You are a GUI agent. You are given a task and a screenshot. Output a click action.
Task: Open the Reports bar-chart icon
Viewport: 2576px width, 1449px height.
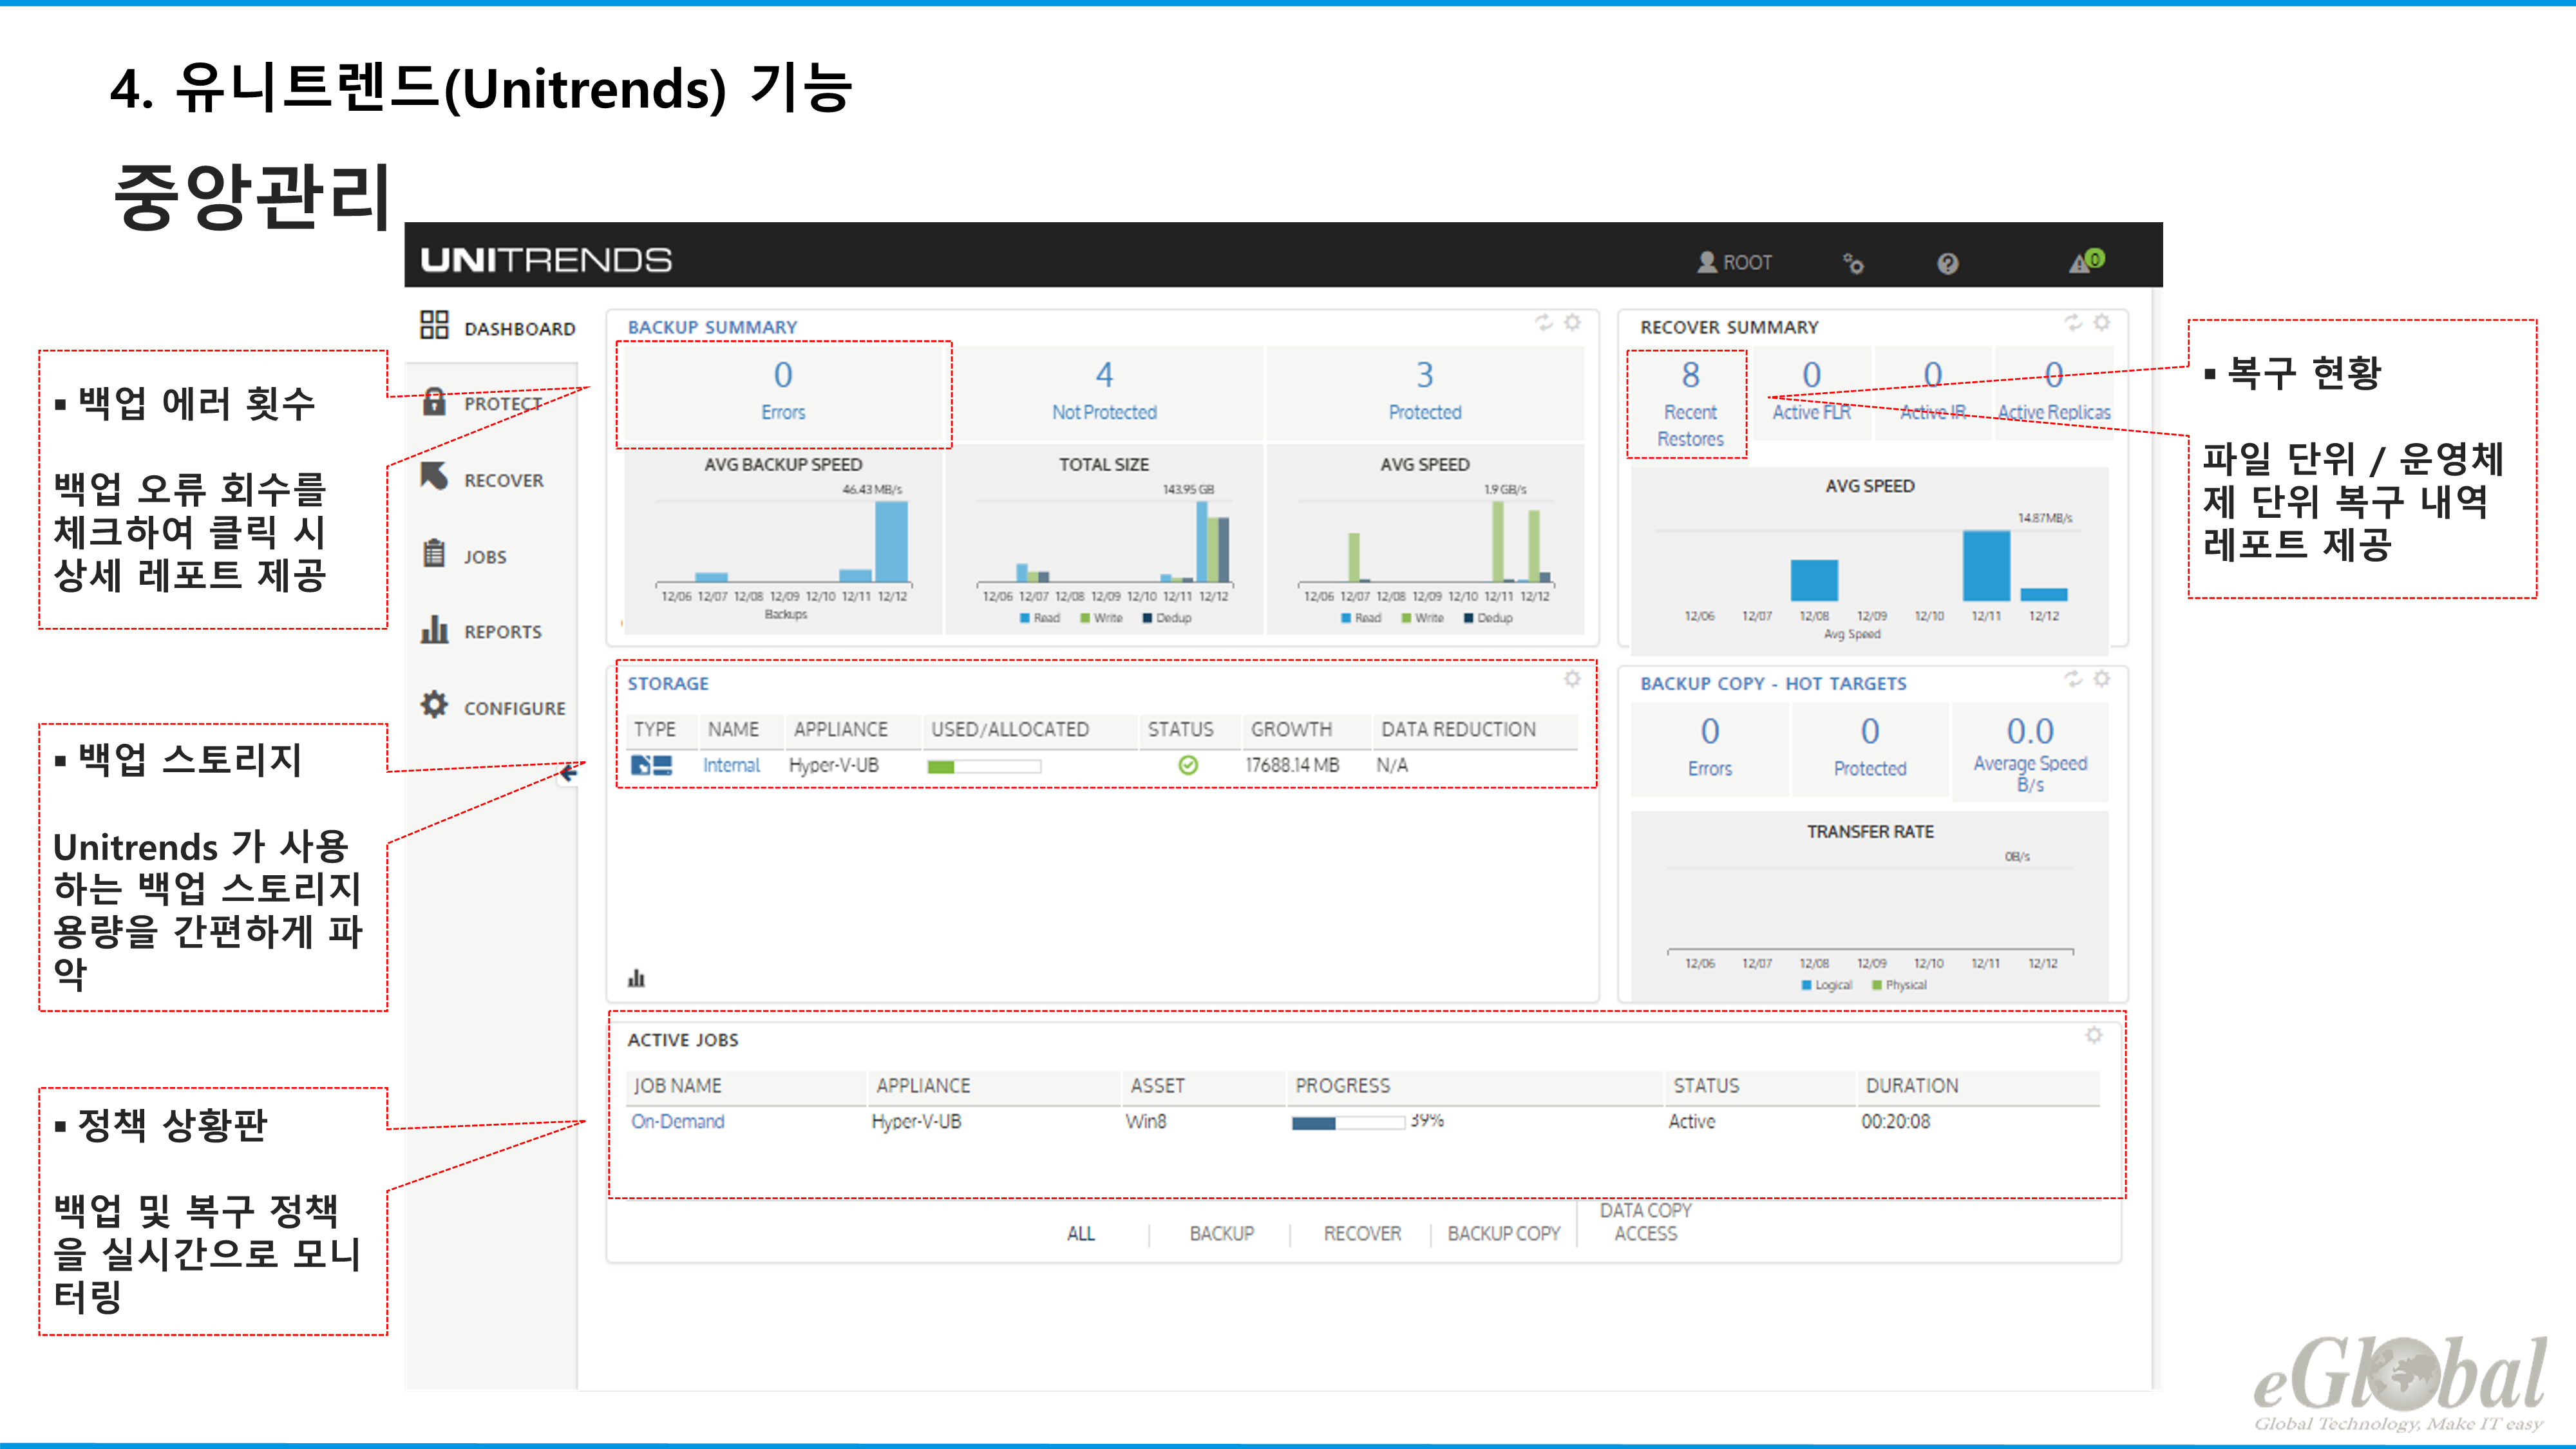tap(434, 630)
